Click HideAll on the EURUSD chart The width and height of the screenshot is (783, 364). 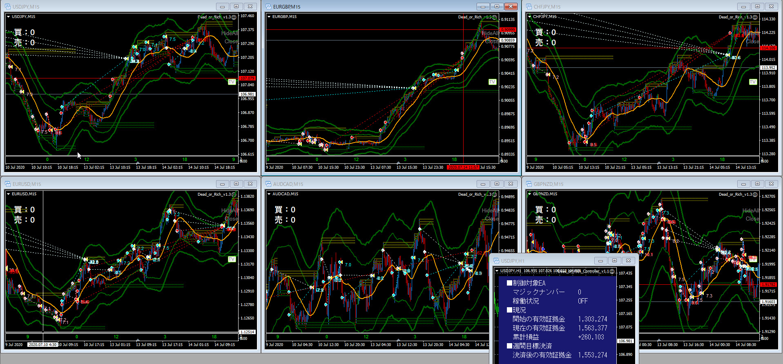pos(230,210)
